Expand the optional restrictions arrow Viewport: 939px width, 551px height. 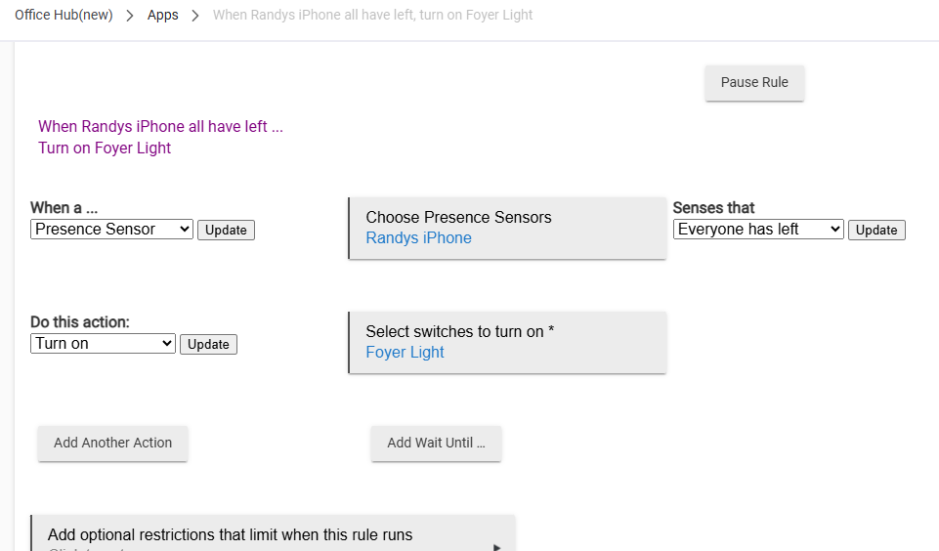(x=496, y=547)
